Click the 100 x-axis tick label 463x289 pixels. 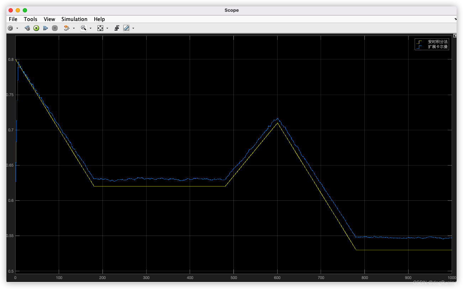pos(59,278)
